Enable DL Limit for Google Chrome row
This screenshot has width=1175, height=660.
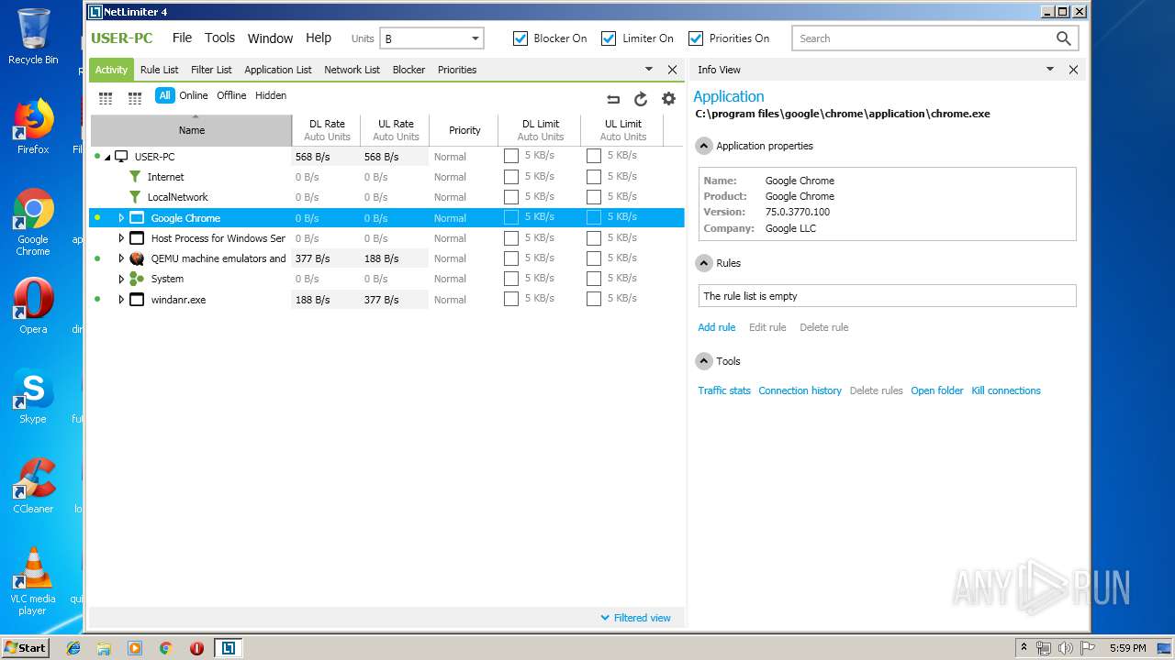point(511,217)
